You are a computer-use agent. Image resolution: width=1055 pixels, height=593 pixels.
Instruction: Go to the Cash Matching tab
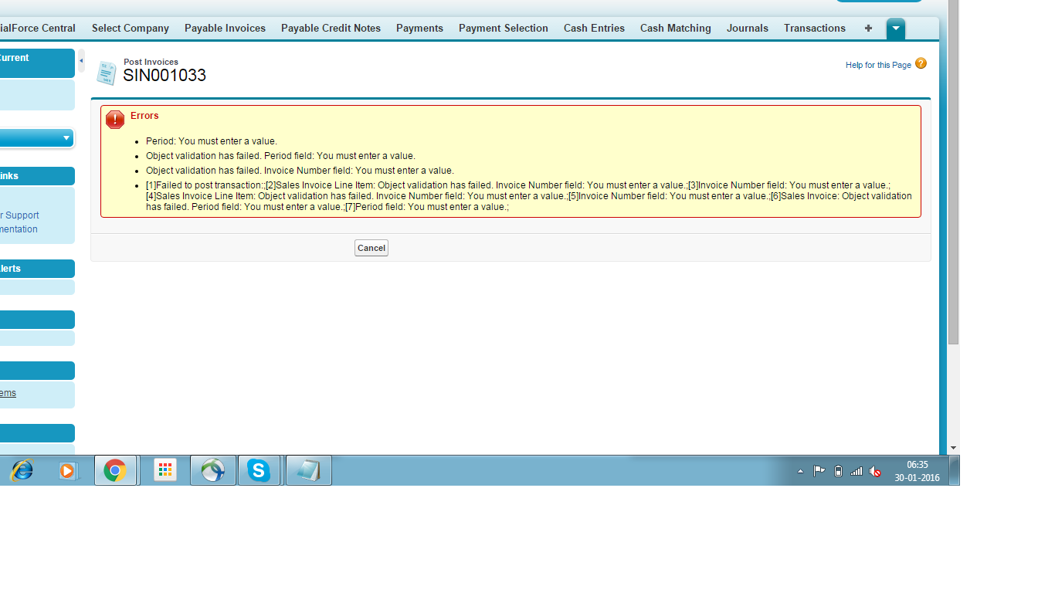click(676, 29)
